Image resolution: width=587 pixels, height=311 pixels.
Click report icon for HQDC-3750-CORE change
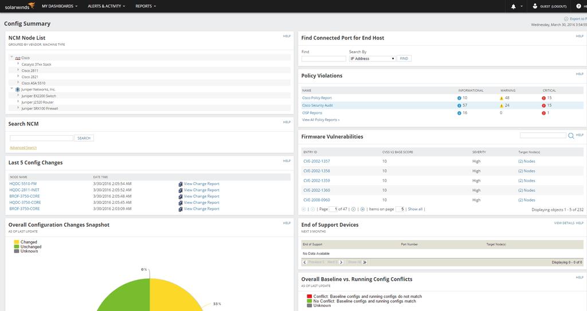coord(181,203)
